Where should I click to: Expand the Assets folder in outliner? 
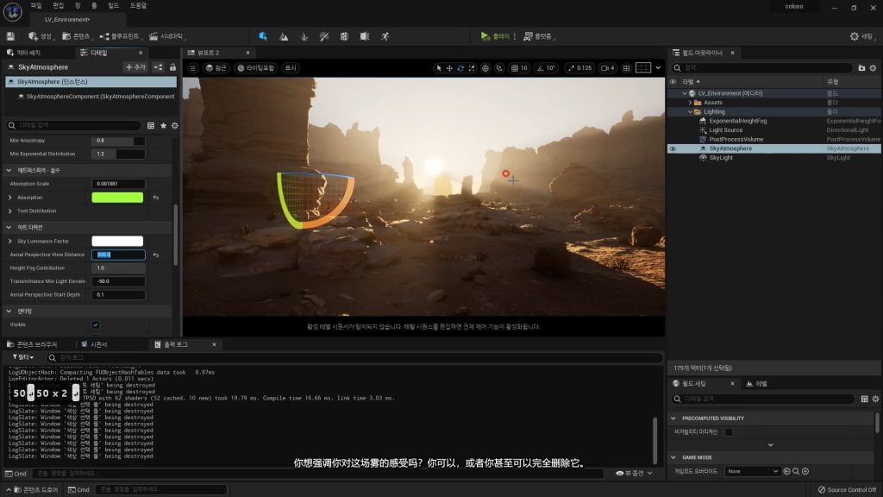click(689, 103)
